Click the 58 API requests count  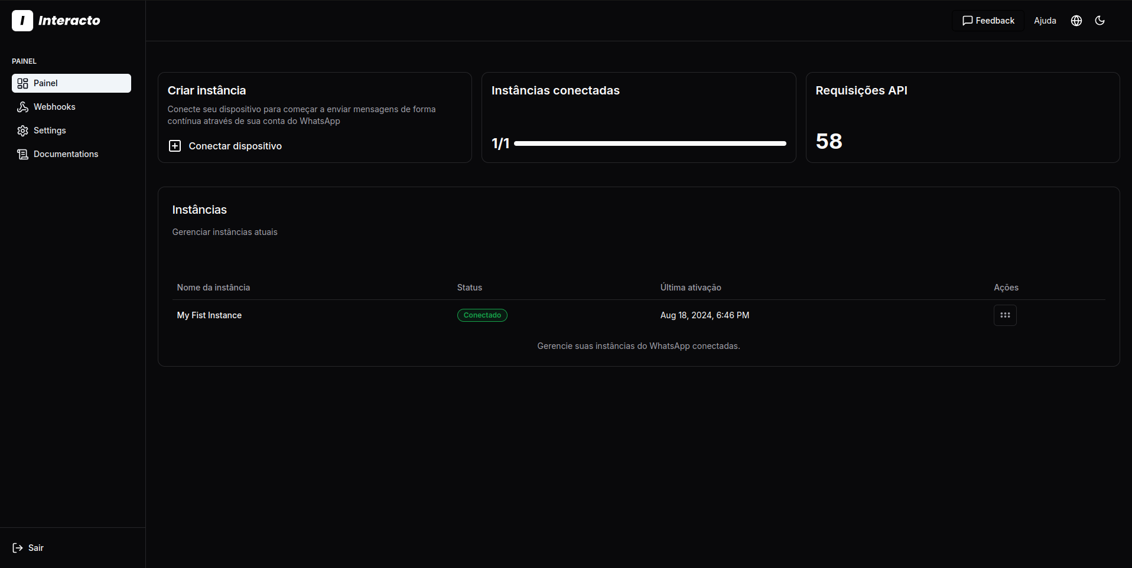click(829, 141)
